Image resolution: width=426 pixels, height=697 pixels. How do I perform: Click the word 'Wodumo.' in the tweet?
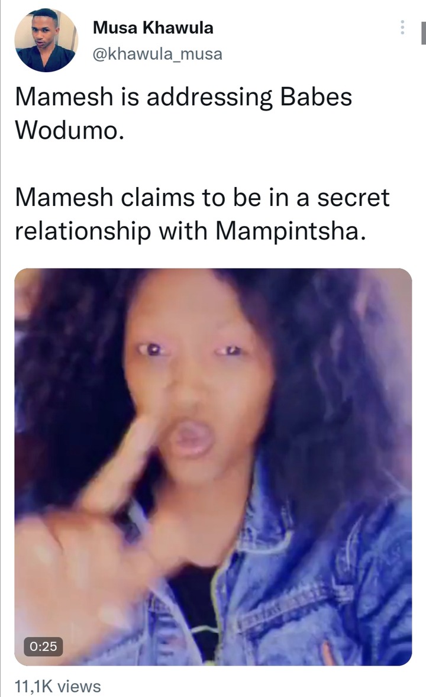coord(69,130)
